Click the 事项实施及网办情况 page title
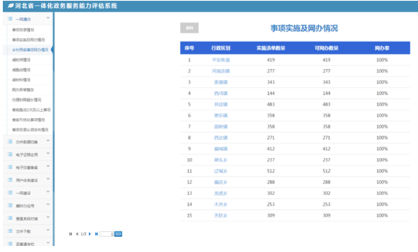The image size is (418, 252). coord(304,28)
